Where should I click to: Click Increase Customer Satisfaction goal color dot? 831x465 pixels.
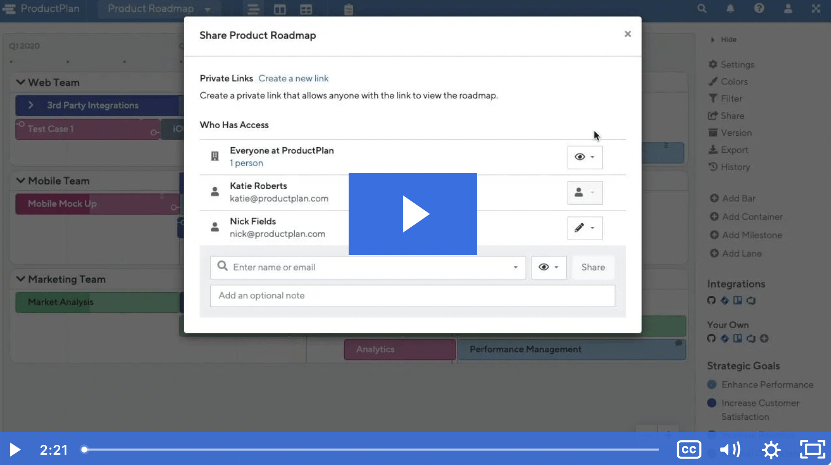pos(712,403)
